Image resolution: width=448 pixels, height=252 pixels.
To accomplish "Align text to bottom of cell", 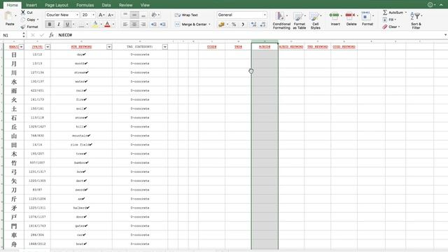I will pos(143,15).
